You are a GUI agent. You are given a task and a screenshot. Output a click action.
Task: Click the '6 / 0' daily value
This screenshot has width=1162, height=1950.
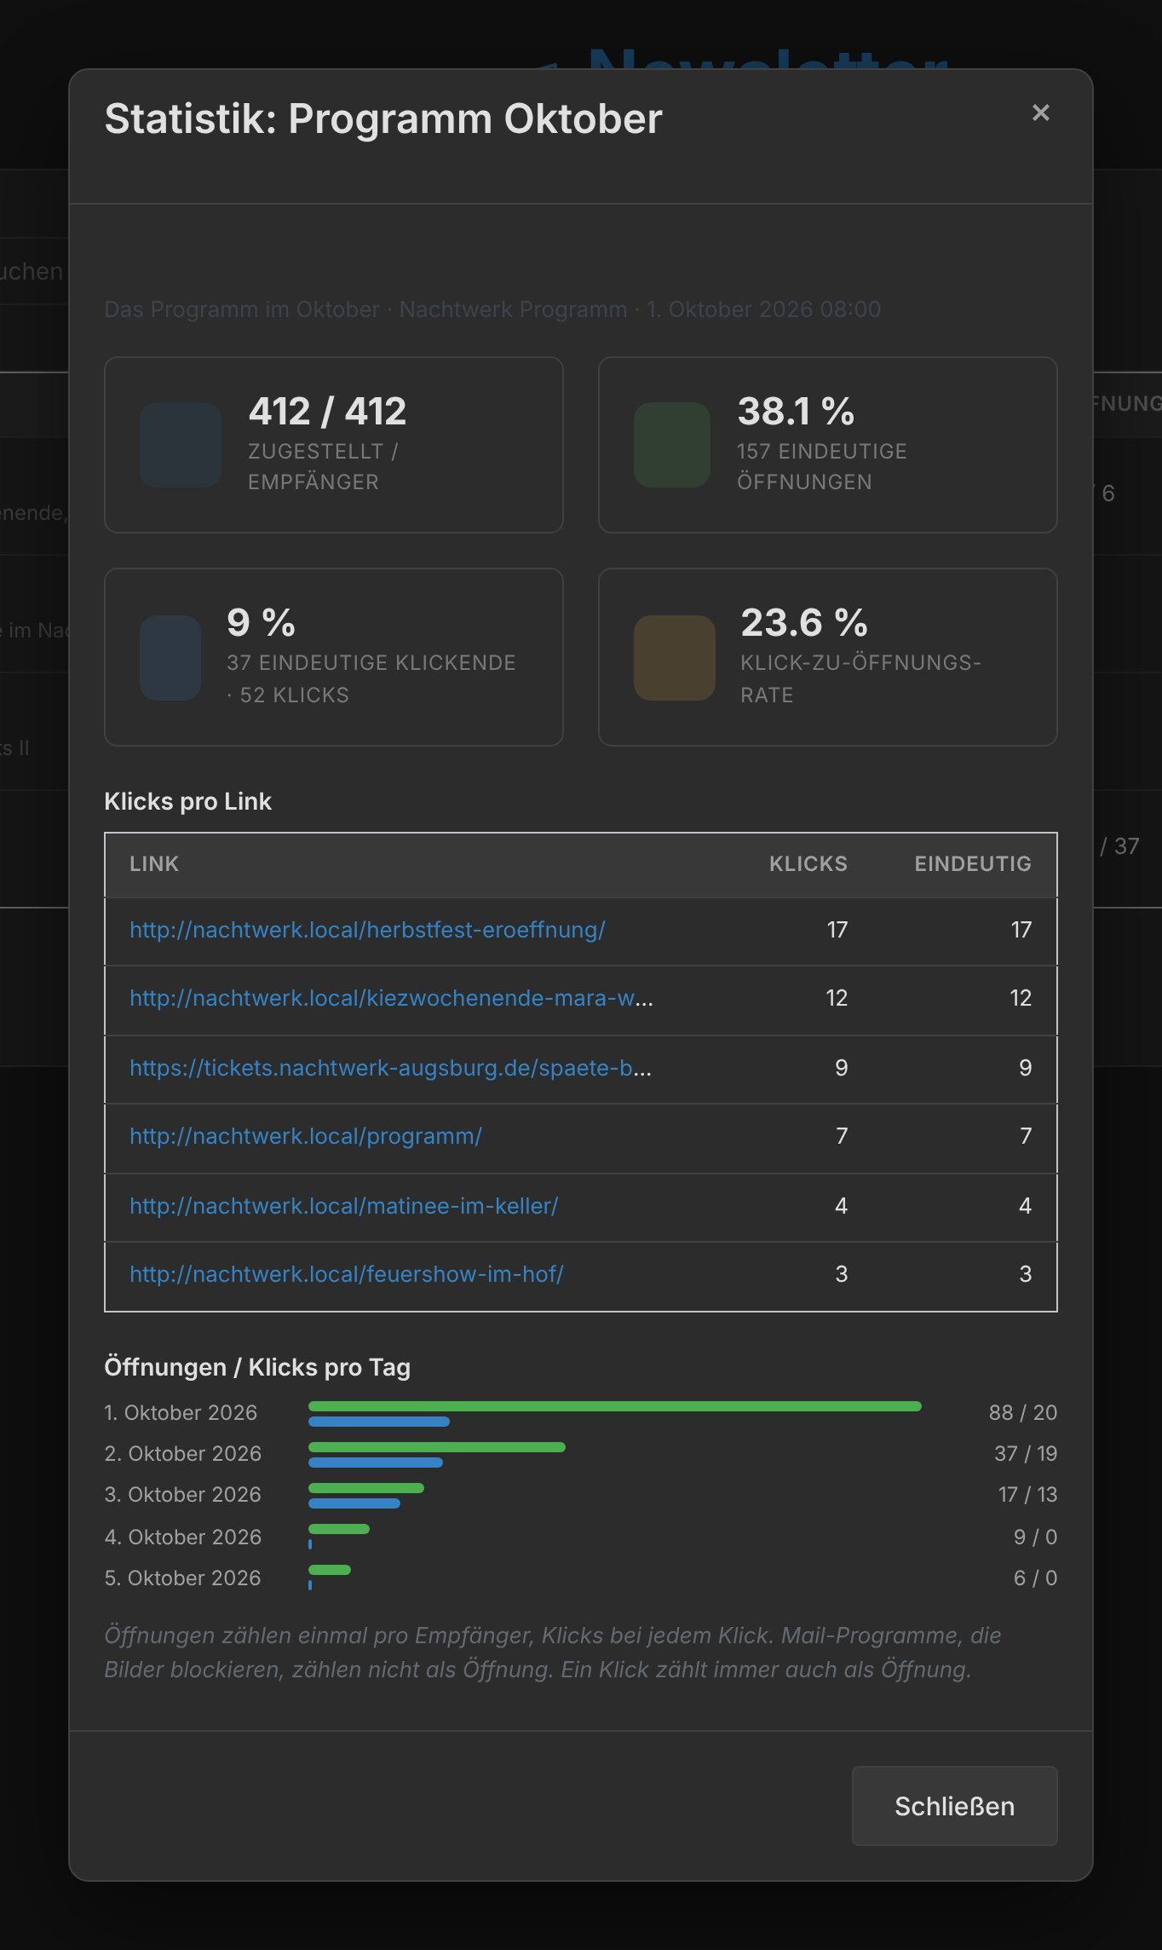click(x=1035, y=1578)
